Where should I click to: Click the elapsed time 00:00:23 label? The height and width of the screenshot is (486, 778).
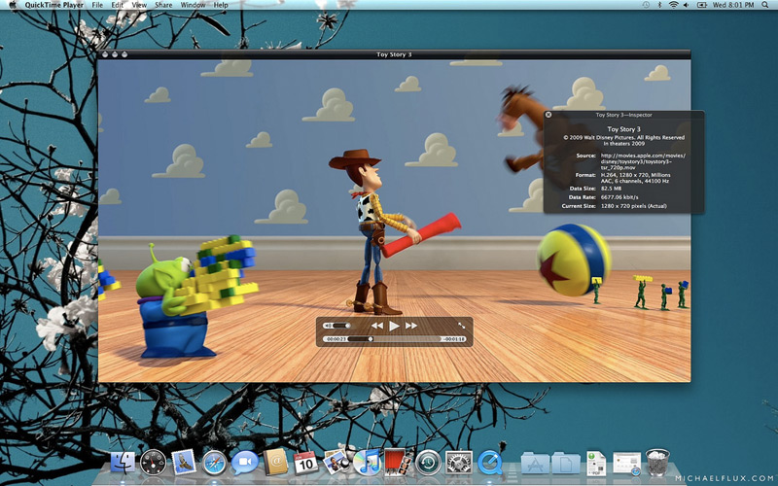point(336,339)
